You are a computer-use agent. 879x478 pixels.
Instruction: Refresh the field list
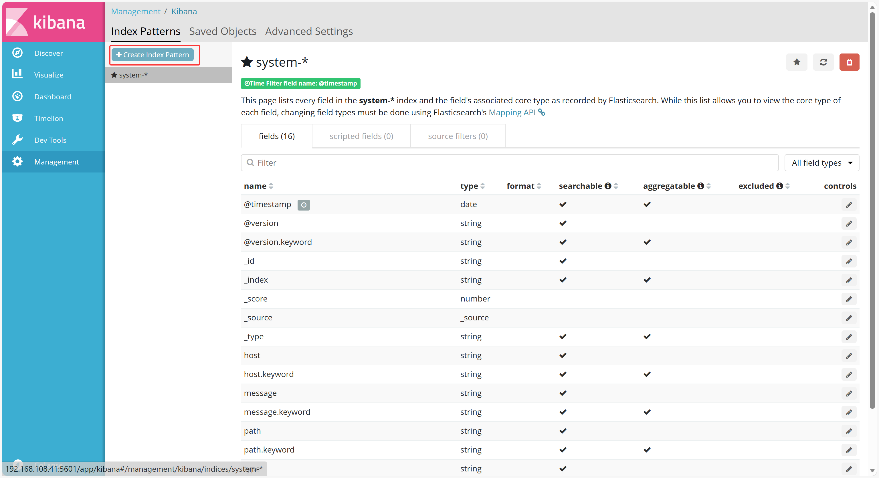[x=823, y=62]
